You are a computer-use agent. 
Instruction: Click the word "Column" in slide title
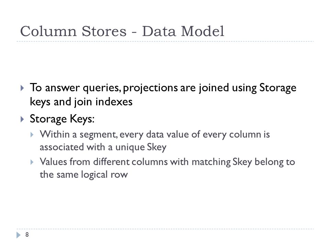[x=48, y=31]
